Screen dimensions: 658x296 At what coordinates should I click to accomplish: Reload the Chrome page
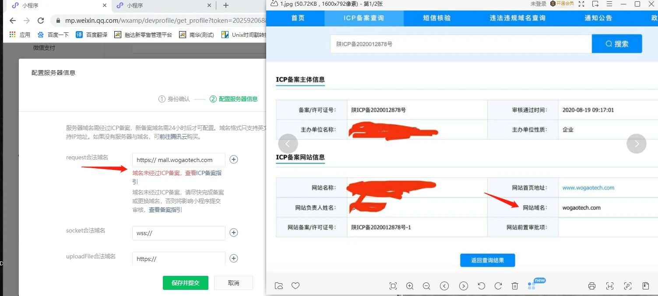[41, 21]
